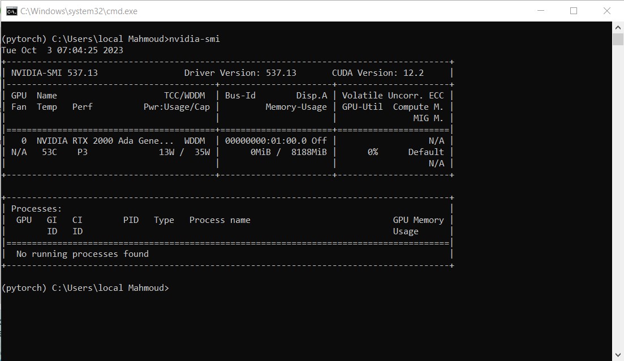Click the NVIDIA RTX 2000 Ada GPU name
The image size is (624, 361).
(x=105, y=141)
